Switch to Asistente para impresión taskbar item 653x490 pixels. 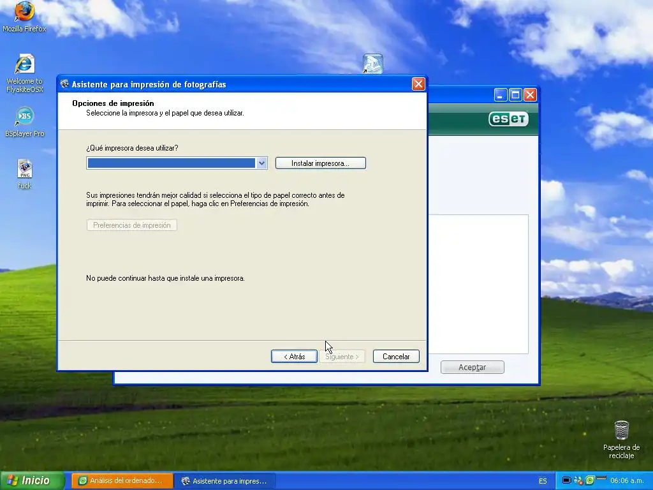coord(225,480)
